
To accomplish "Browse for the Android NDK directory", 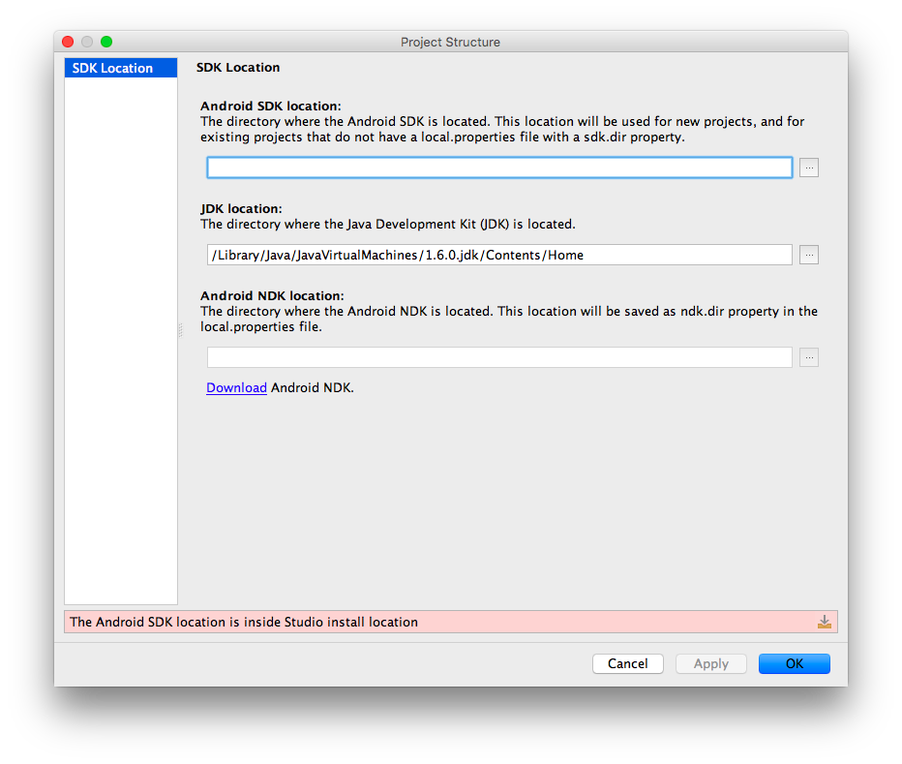I will [809, 357].
